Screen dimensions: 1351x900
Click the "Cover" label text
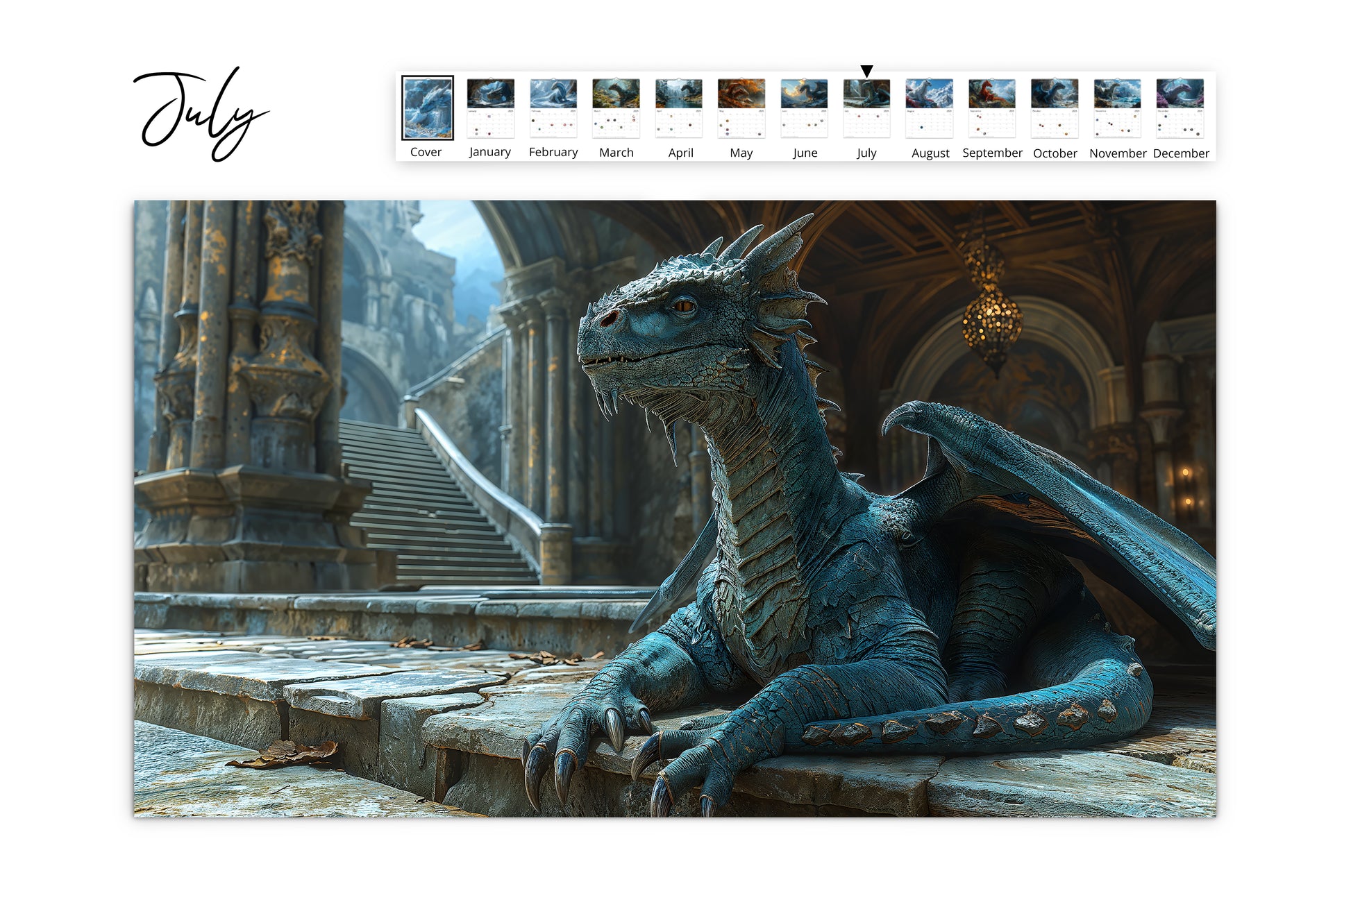[x=426, y=152]
